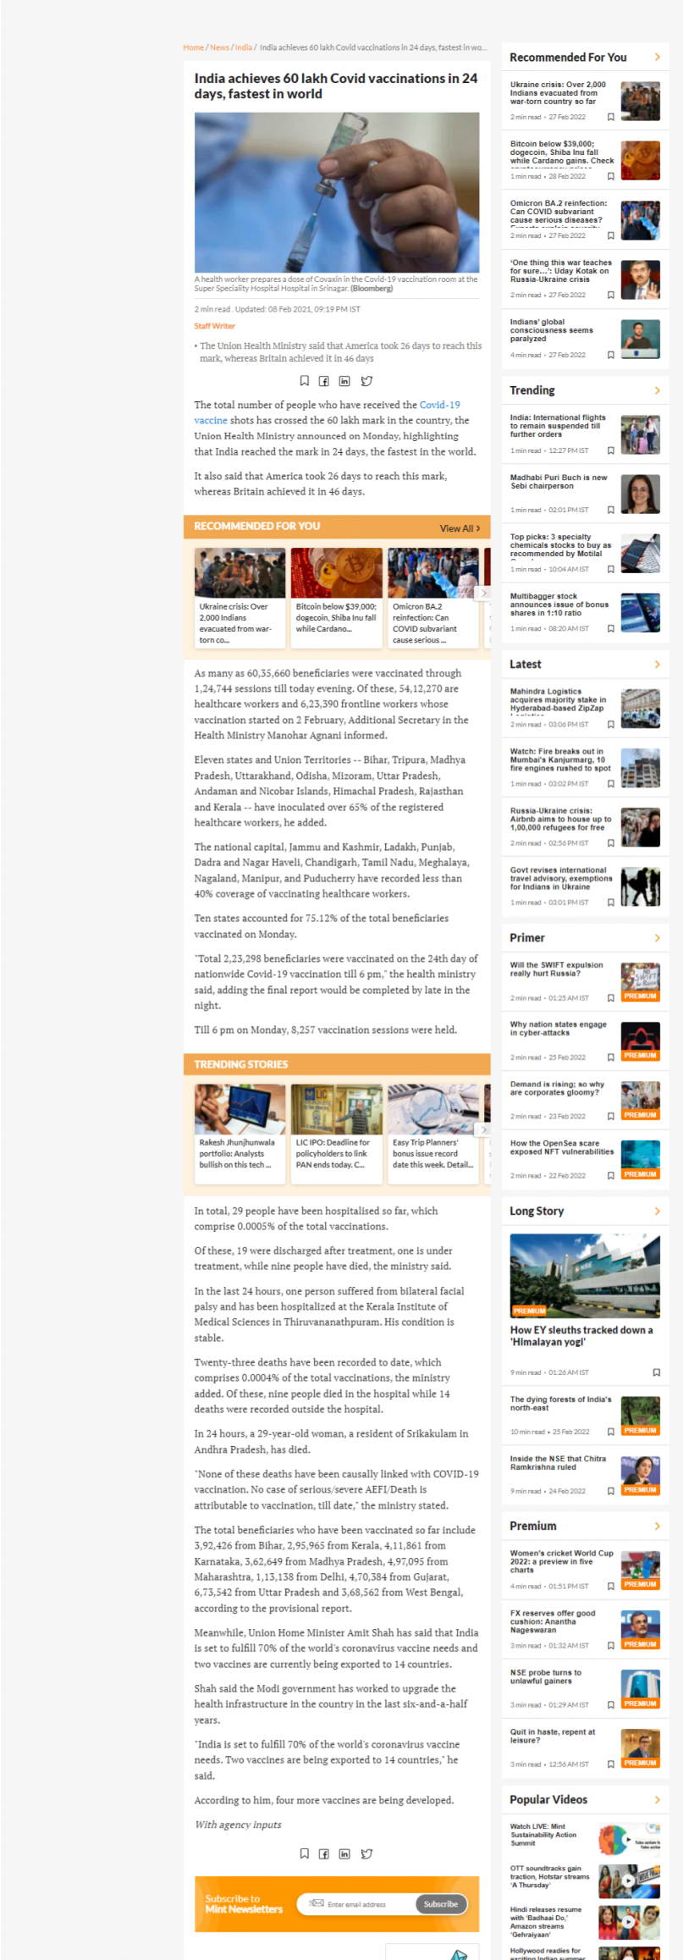Screen dimensions: 683x1960
Task: Play 'Hindi releases resume with Badhaai Do' video
Action: [x=628, y=1923]
